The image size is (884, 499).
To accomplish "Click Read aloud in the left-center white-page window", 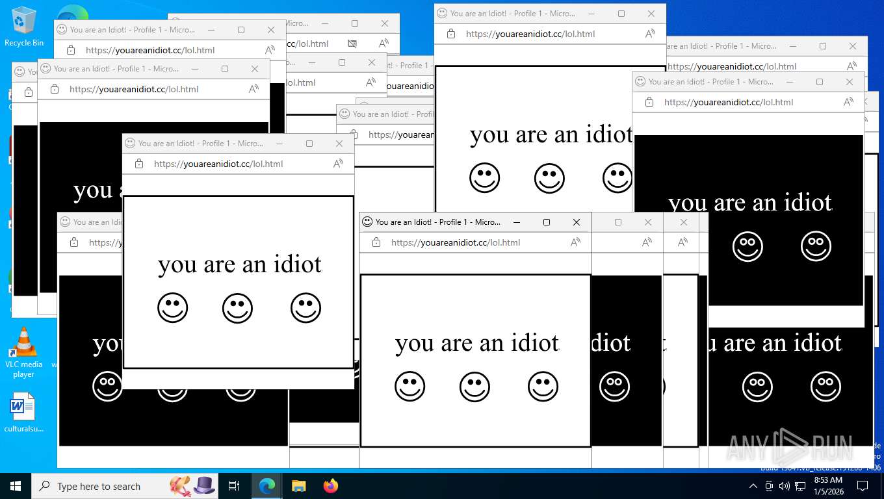I will click(338, 164).
